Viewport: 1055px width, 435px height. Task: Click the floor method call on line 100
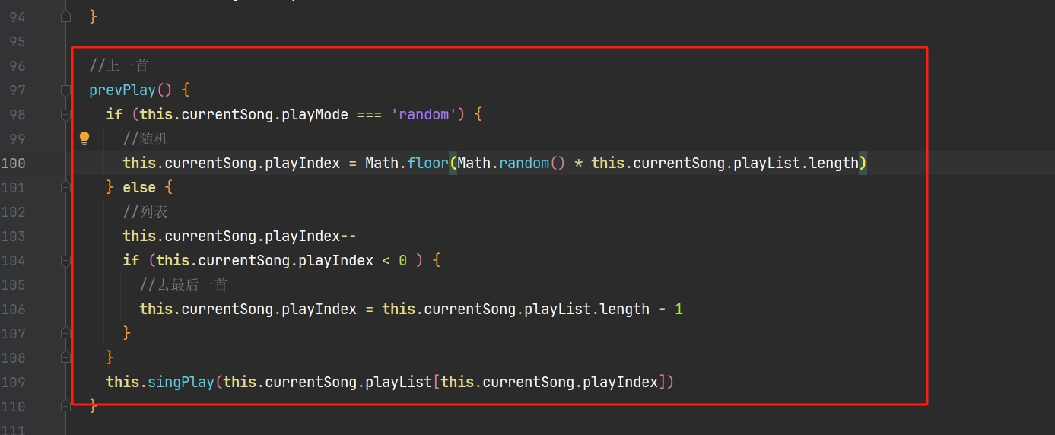tap(427, 163)
